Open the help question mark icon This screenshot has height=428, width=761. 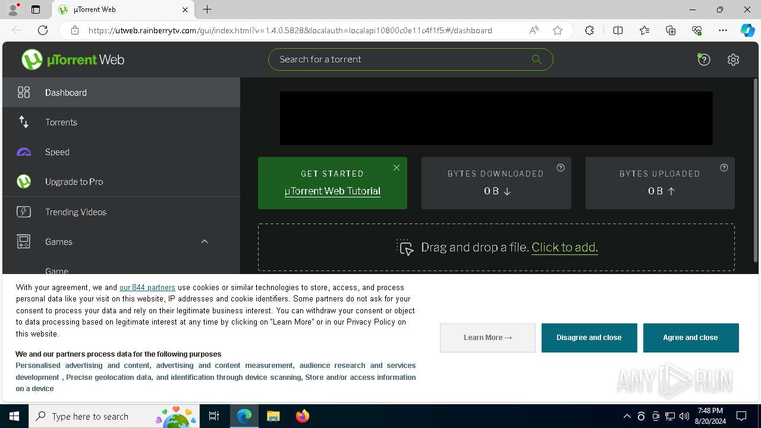pyautogui.click(x=704, y=59)
